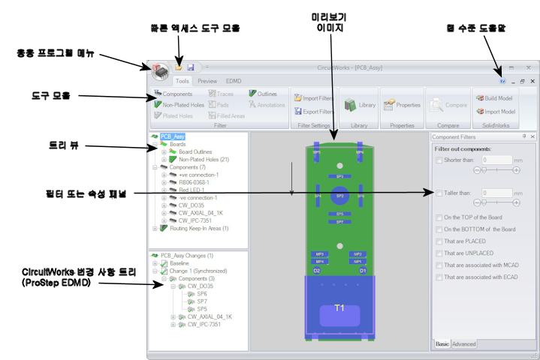Enable the Shorter than checkbox

pos(439,160)
